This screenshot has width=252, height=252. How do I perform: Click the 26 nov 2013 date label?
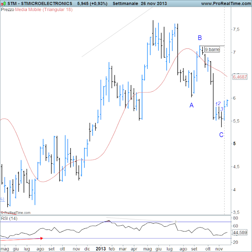[154, 4]
